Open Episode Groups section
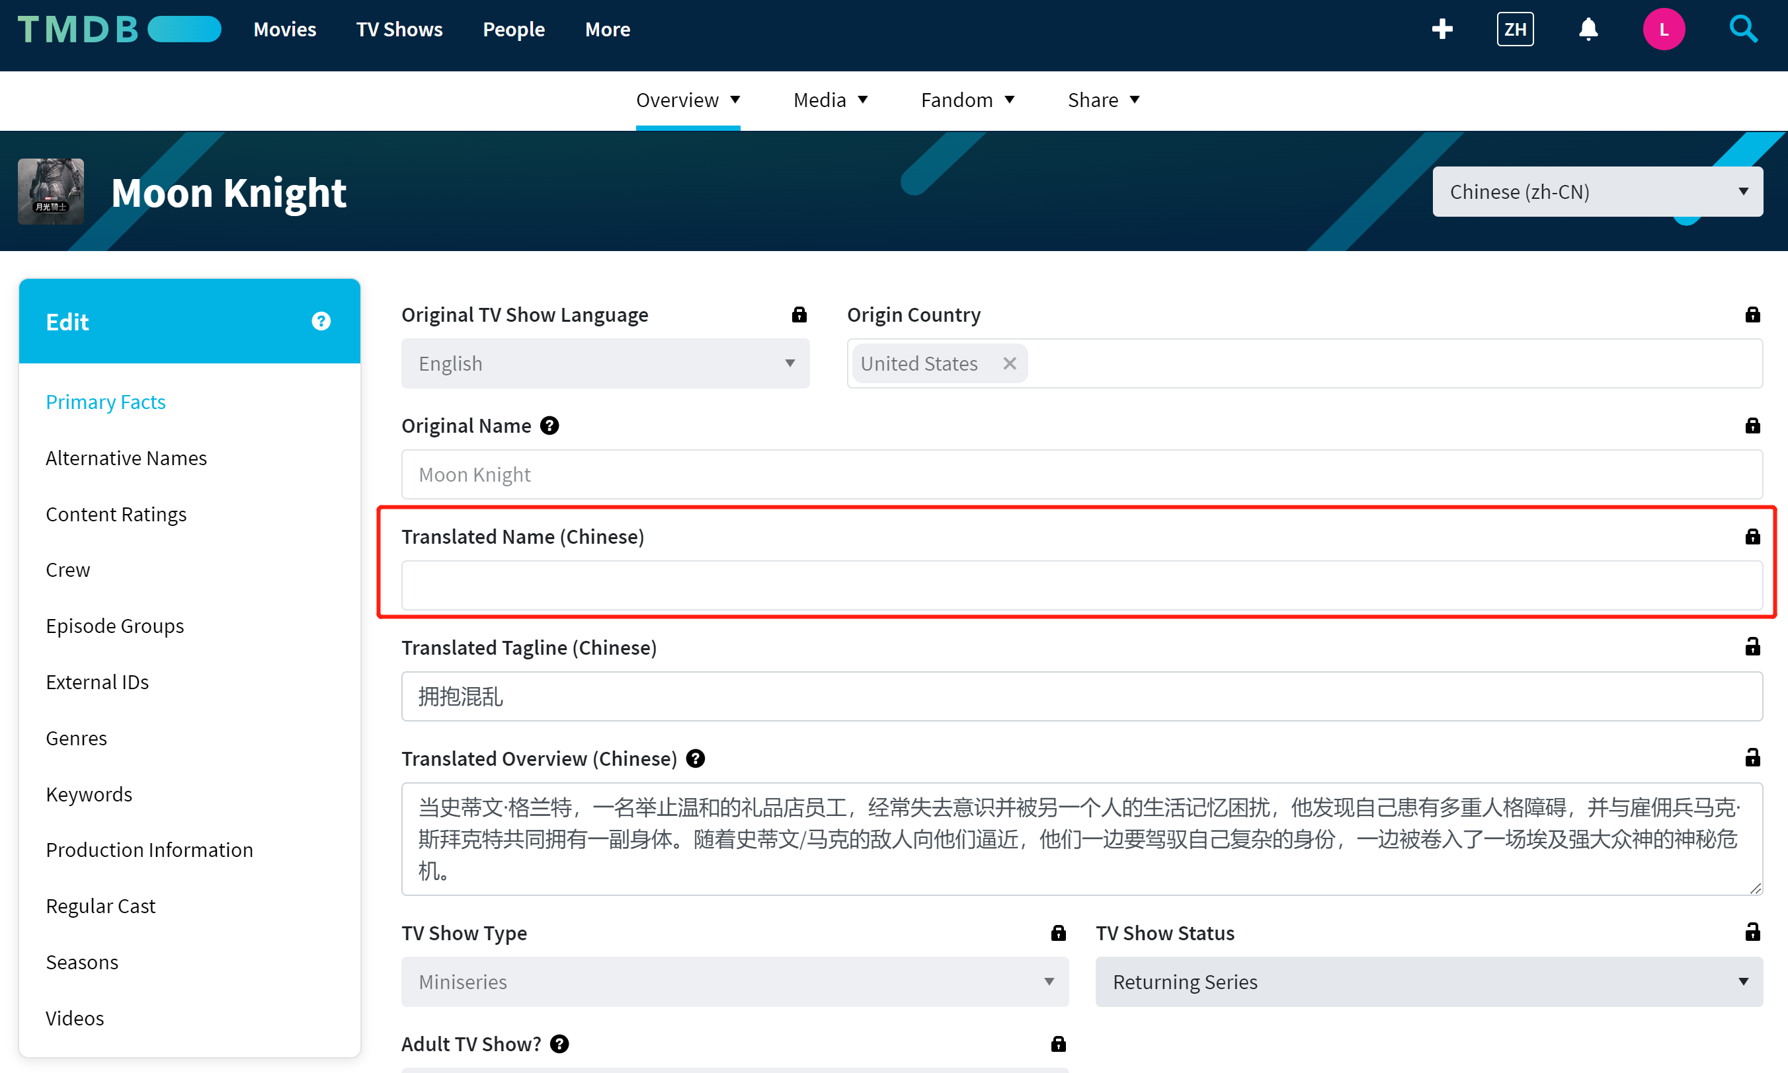 [114, 626]
